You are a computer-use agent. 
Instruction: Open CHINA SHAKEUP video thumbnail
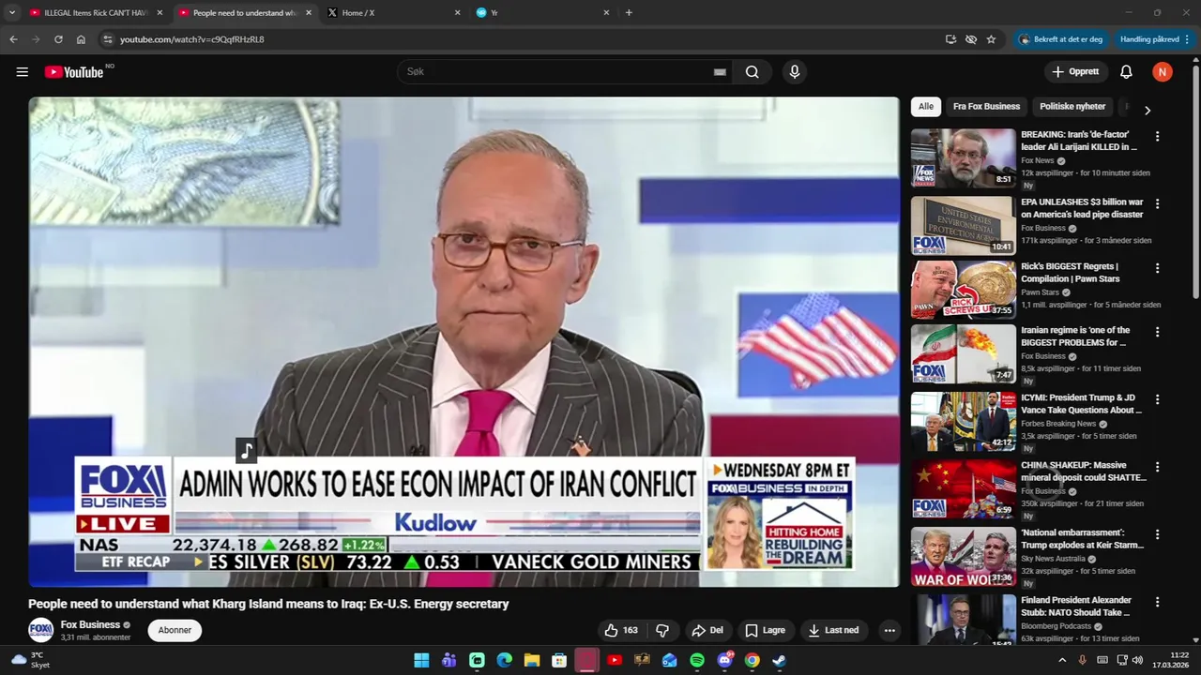tap(963, 488)
